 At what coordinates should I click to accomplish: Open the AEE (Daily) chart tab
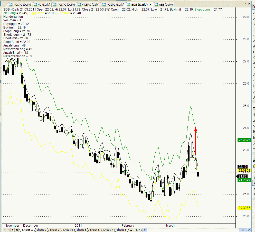pyautogui.click(x=164, y=5)
